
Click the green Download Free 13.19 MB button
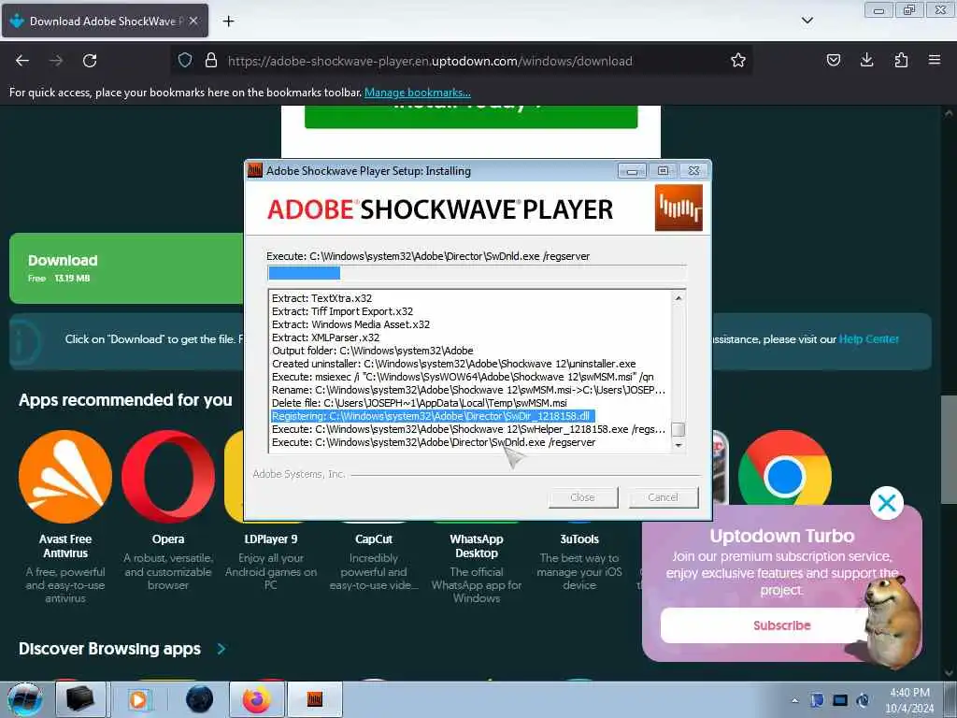pos(127,268)
